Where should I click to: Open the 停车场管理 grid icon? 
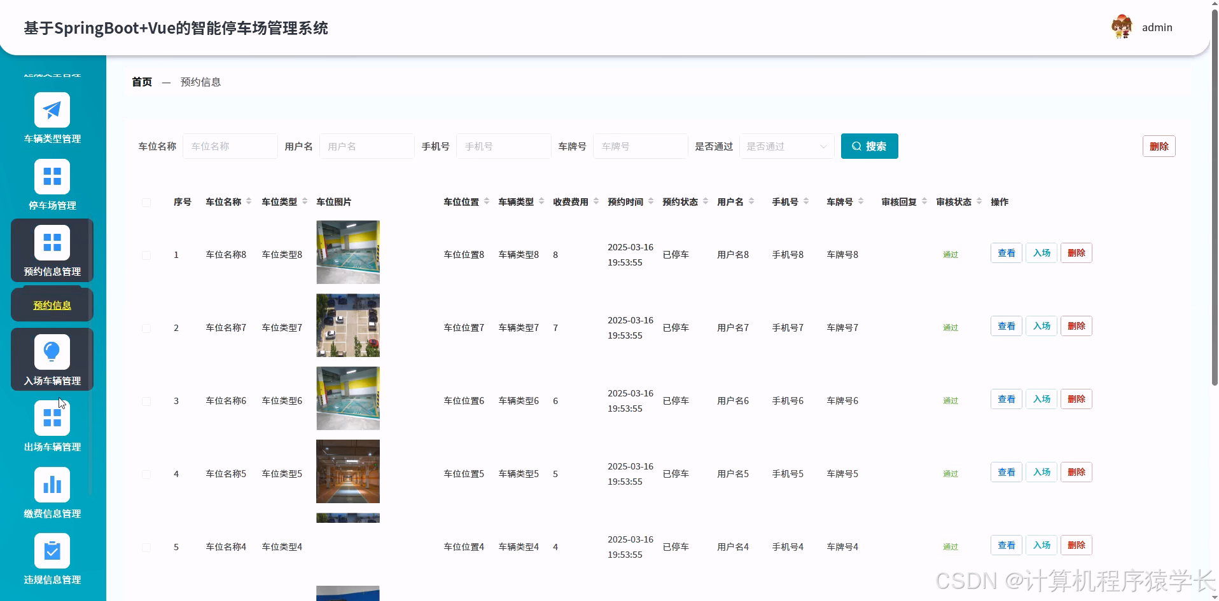[x=52, y=176]
